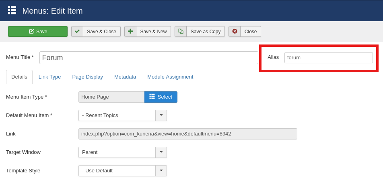Click the green Save button
Screen dimensions: 383x190
coord(38,32)
